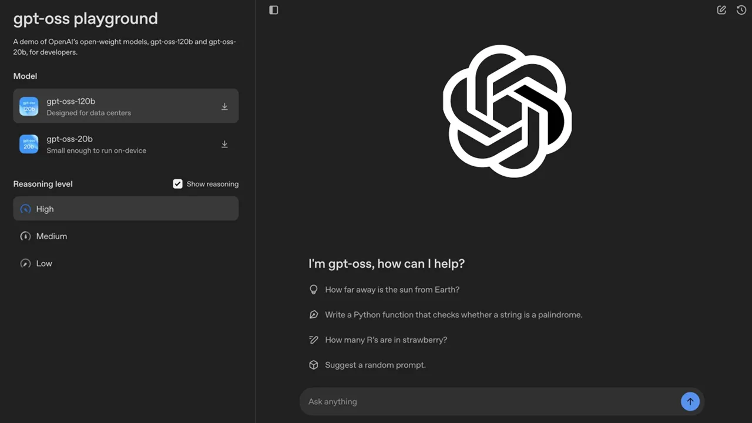Click the cube icon beside the random prompt

[314, 365]
